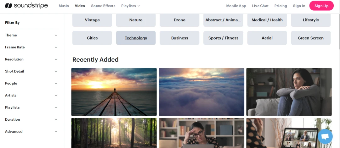The width and height of the screenshot is (340, 148).
Task: Expand the Frame Rate filter
Action: (31, 47)
